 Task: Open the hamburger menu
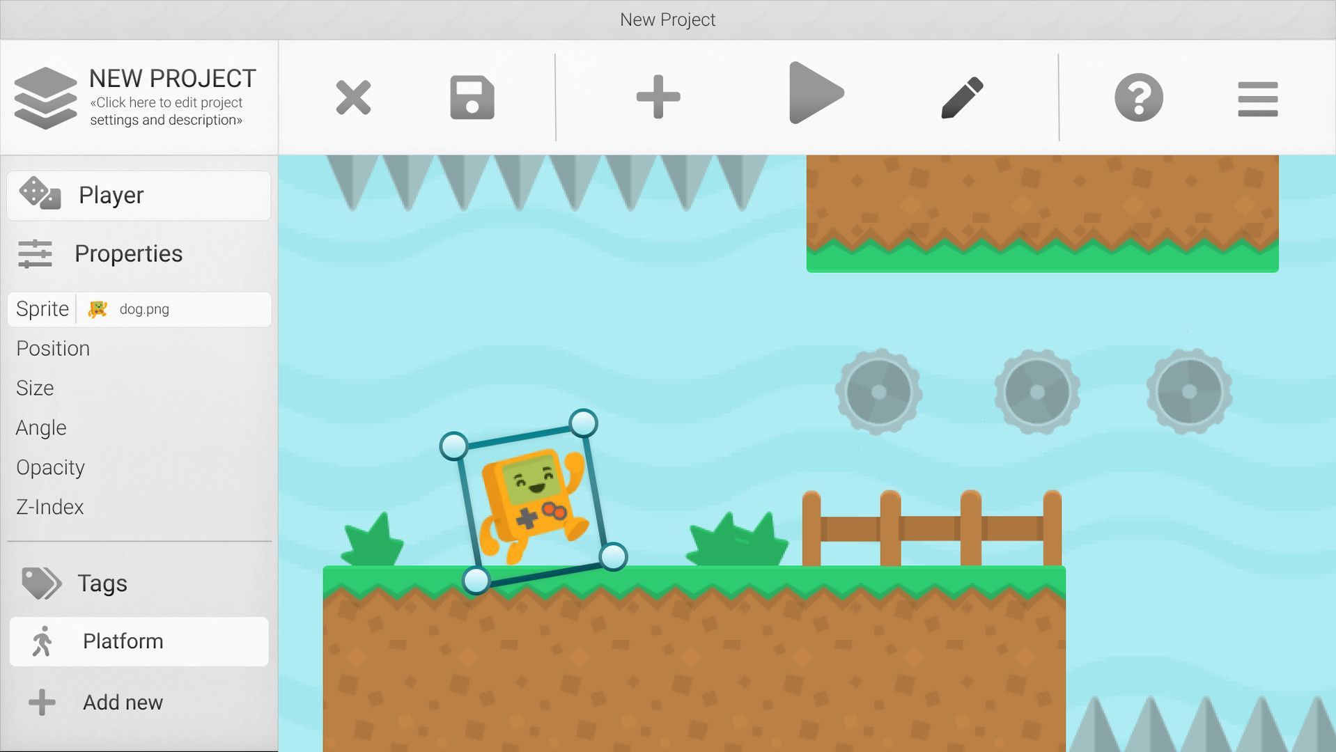tap(1257, 99)
